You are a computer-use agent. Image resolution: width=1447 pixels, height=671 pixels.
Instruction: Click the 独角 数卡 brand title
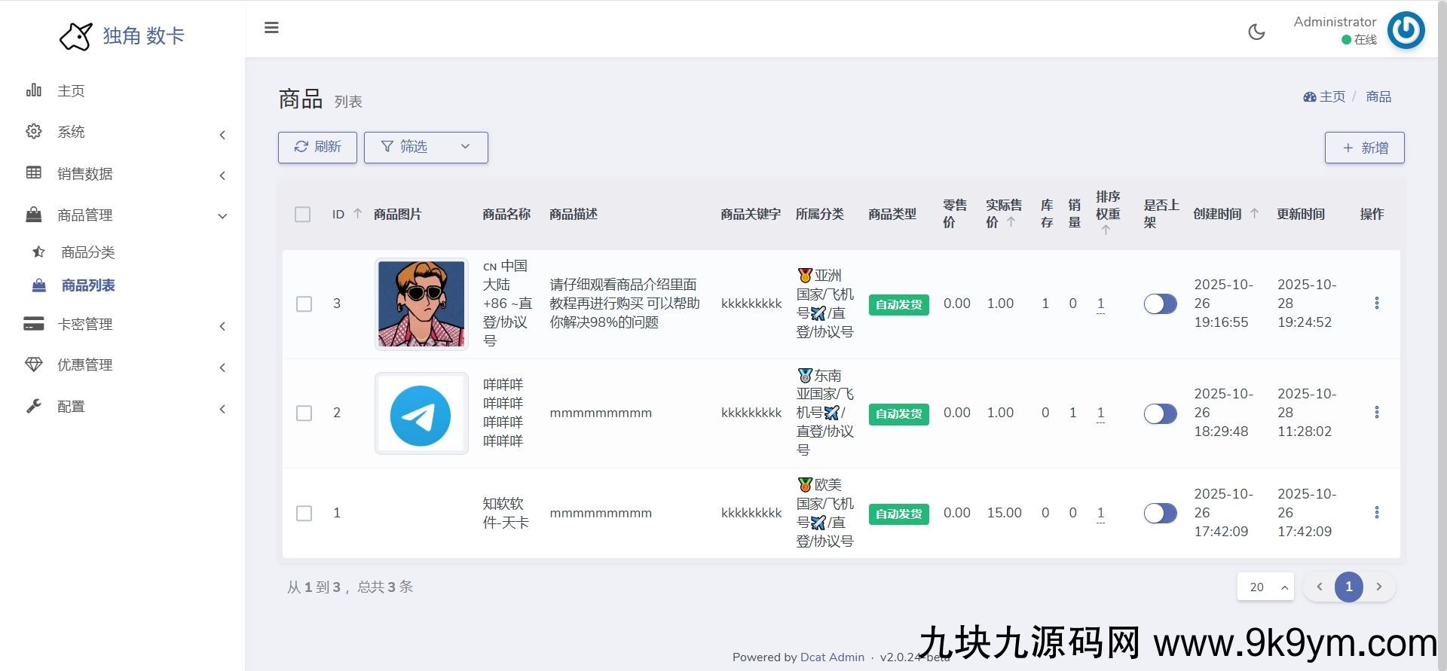tap(143, 35)
